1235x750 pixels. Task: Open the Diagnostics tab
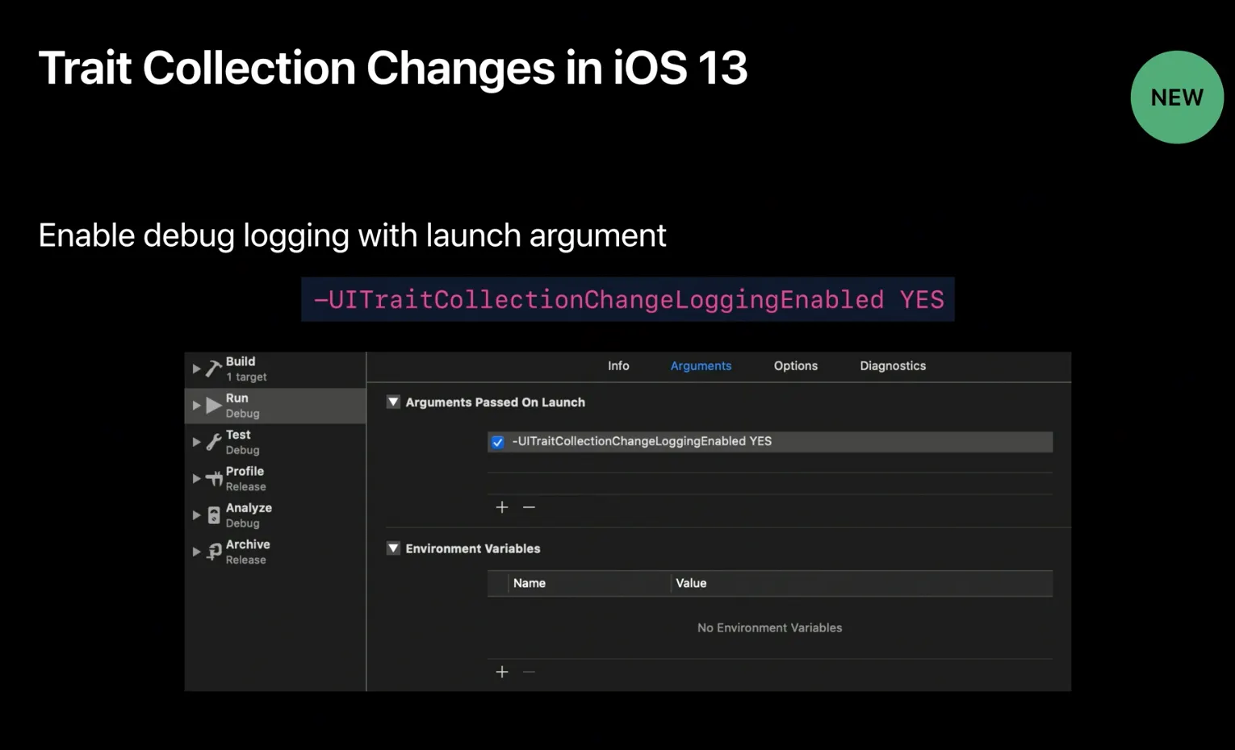[893, 365]
